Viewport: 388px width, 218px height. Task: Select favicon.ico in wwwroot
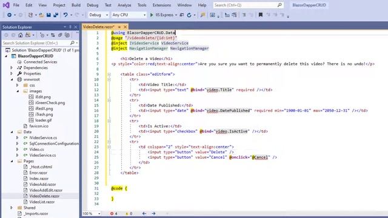click(39, 126)
